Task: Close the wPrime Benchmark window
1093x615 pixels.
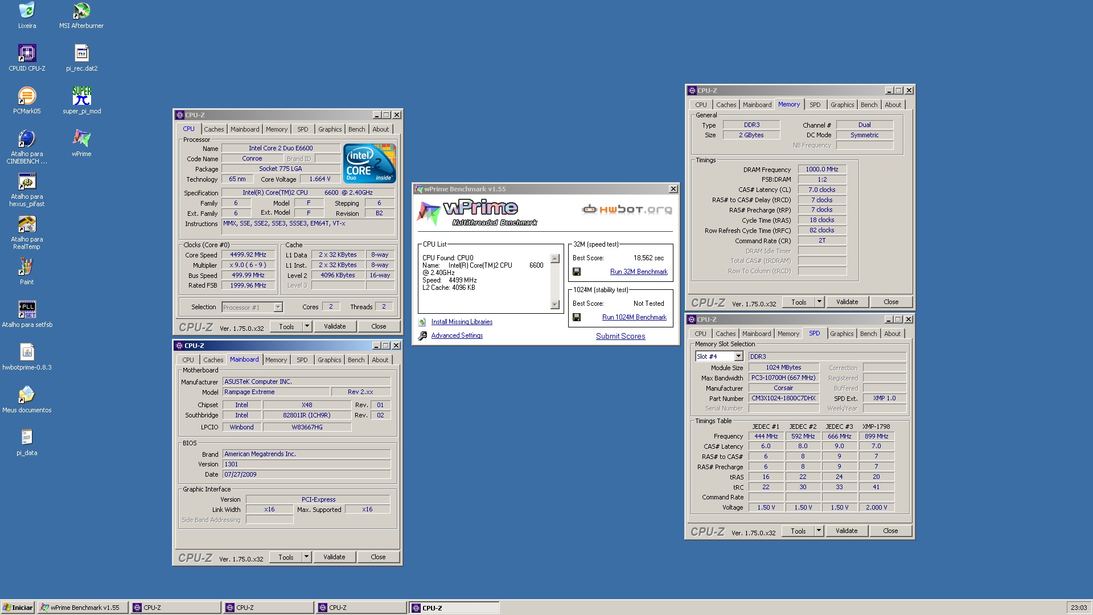Action: click(x=673, y=189)
